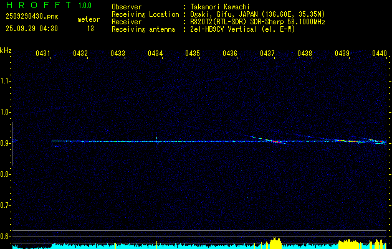Screen dimensions: 392x249
Task: Click the 0.6 kHz axis label
Action: click(x=6, y=237)
